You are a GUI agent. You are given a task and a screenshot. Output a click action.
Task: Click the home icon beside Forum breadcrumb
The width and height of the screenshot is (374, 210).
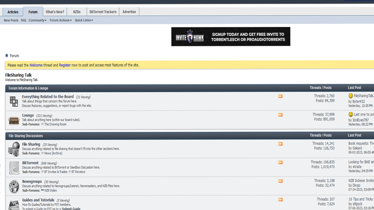[7, 56]
